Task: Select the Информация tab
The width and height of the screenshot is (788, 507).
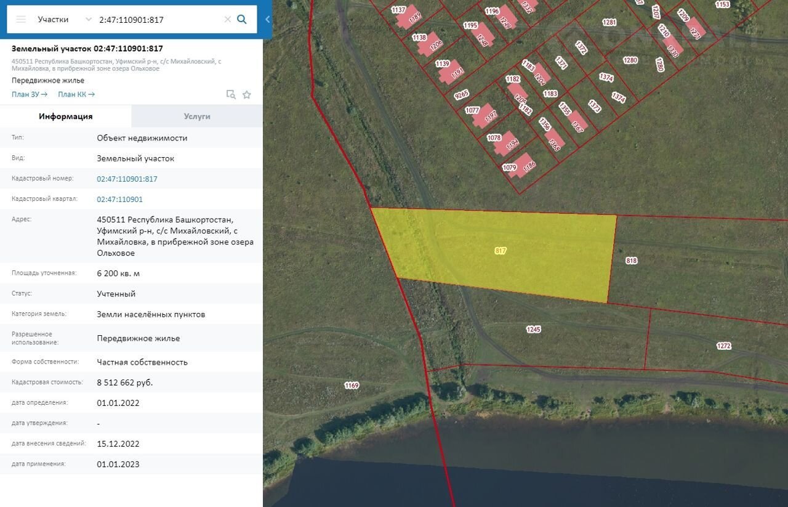Action: pos(66,116)
